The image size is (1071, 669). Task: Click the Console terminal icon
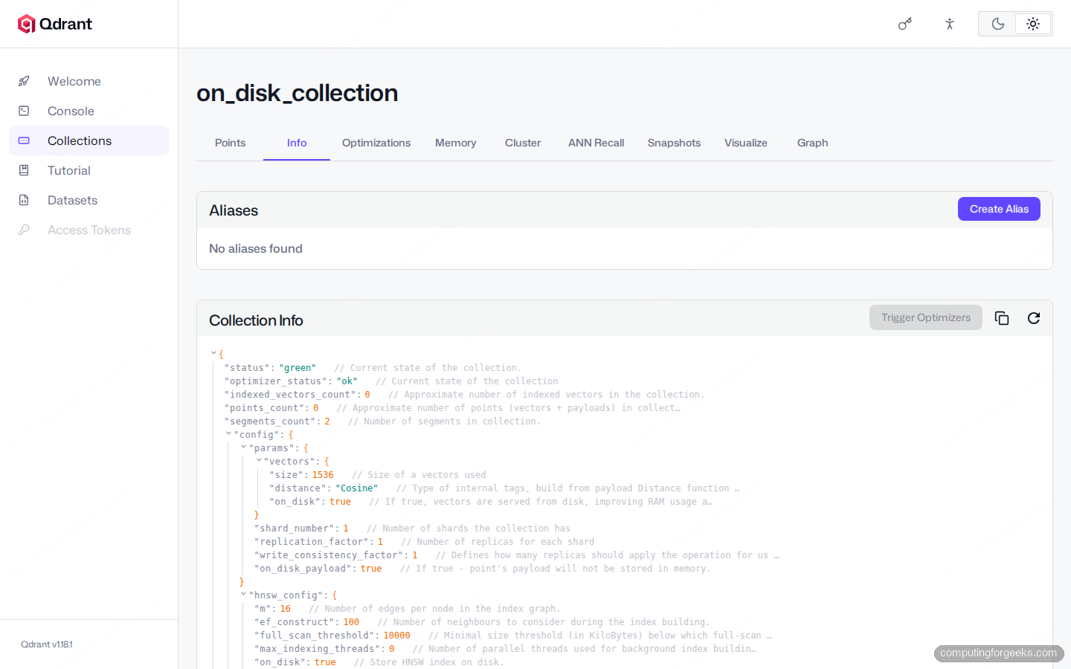[x=24, y=111]
